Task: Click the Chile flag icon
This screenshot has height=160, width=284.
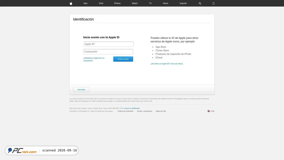Action: [209, 111]
